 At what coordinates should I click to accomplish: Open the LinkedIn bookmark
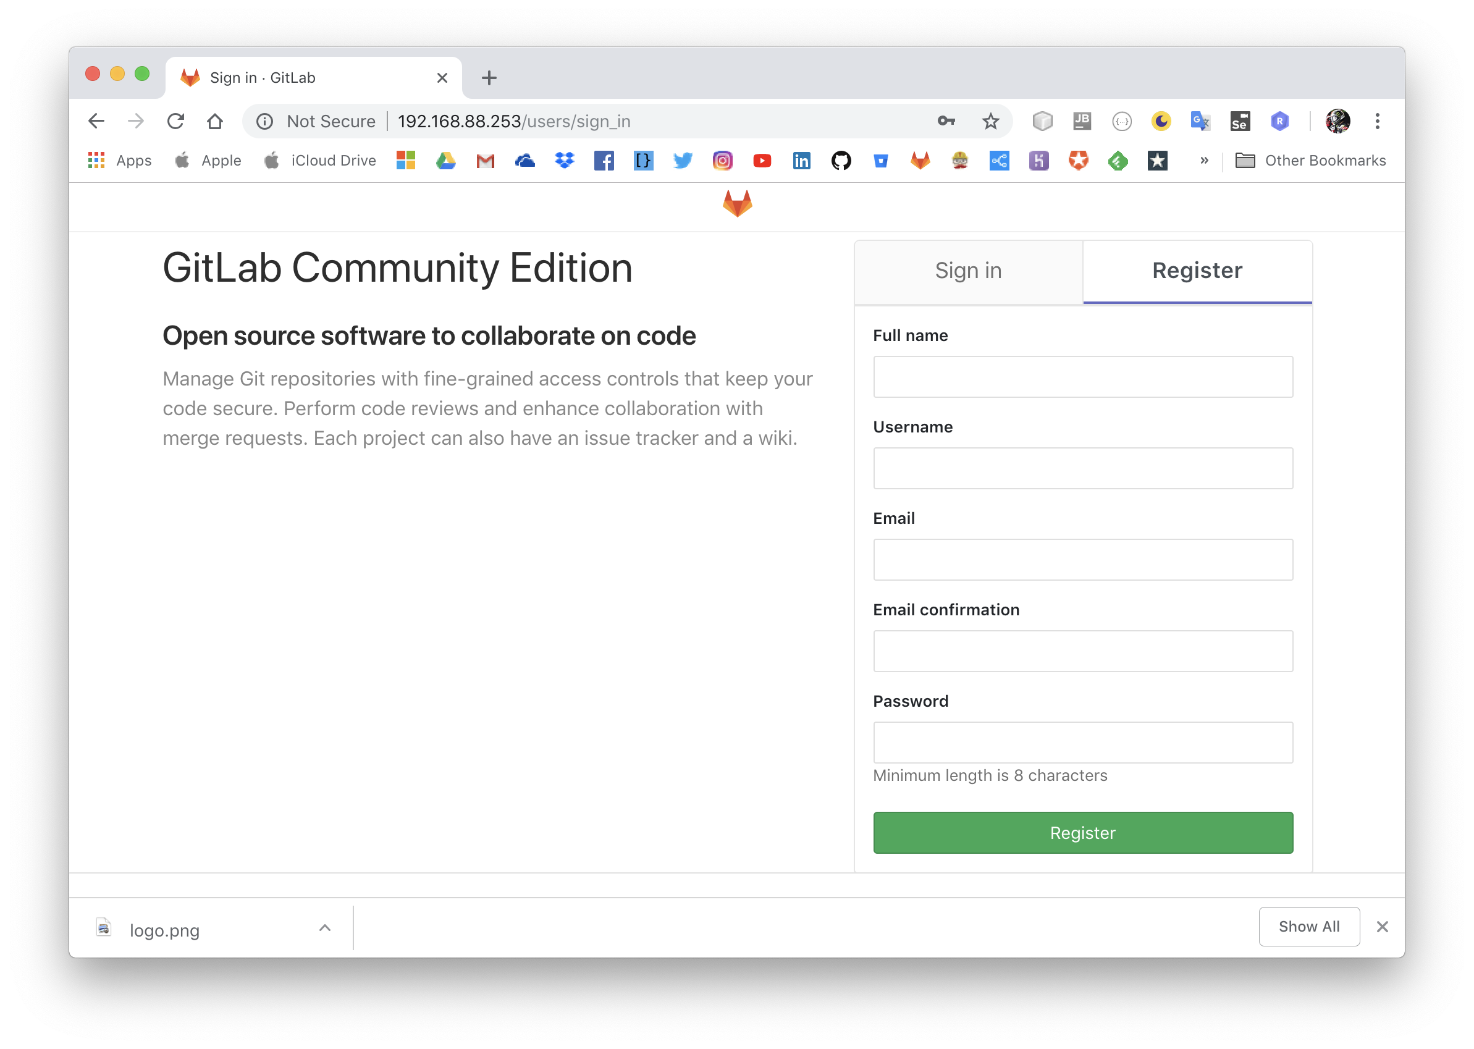(x=802, y=160)
